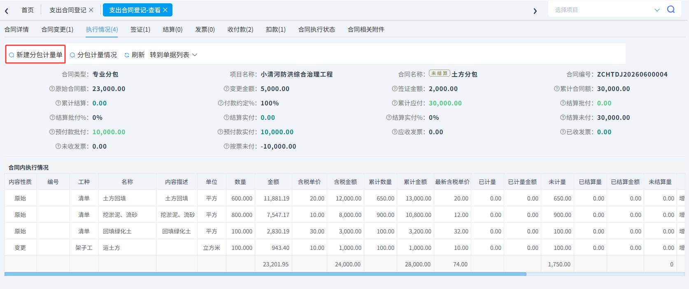Click the help icon beside 已收发票

[x=563, y=132]
